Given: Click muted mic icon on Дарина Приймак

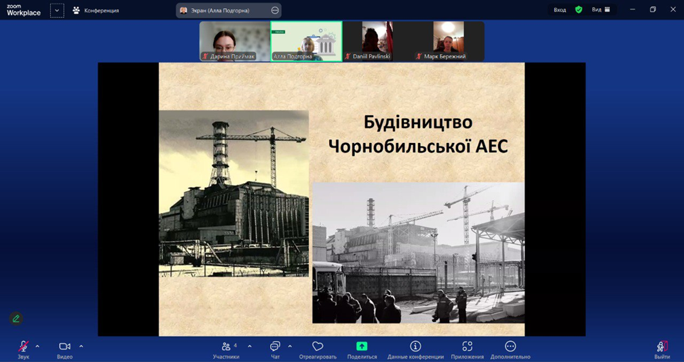Looking at the screenshot, I should click(205, 56).
